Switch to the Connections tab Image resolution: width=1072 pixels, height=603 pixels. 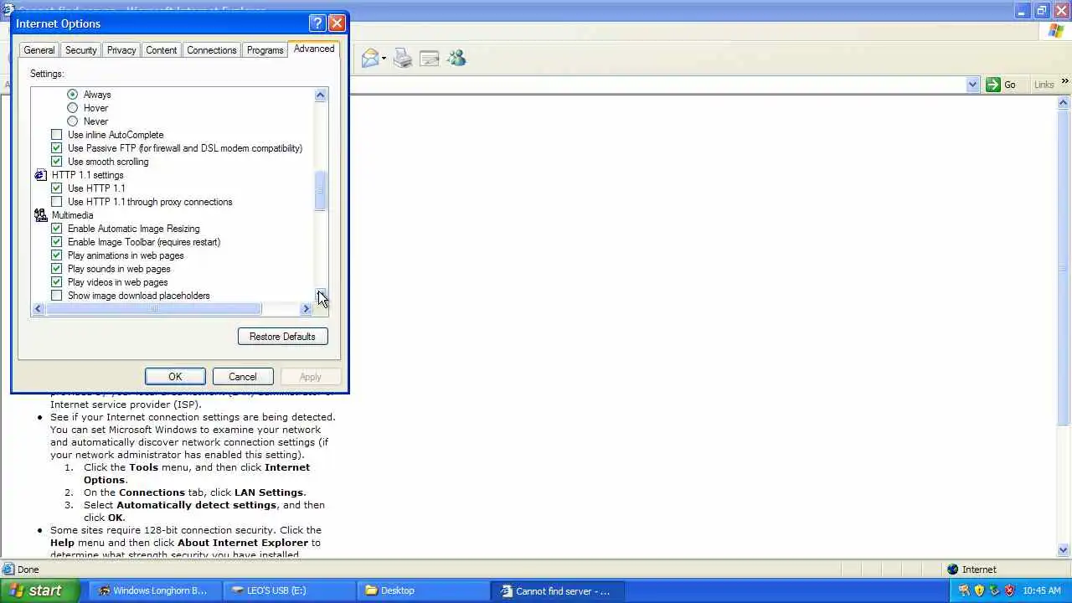[212, 50]
